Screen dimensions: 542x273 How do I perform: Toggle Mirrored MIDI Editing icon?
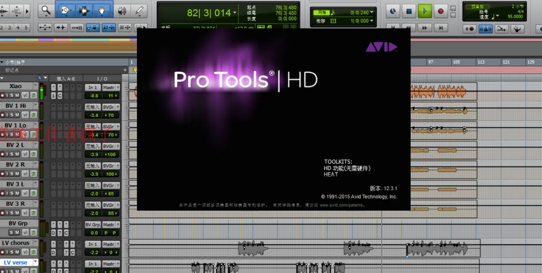click(77, 27)
